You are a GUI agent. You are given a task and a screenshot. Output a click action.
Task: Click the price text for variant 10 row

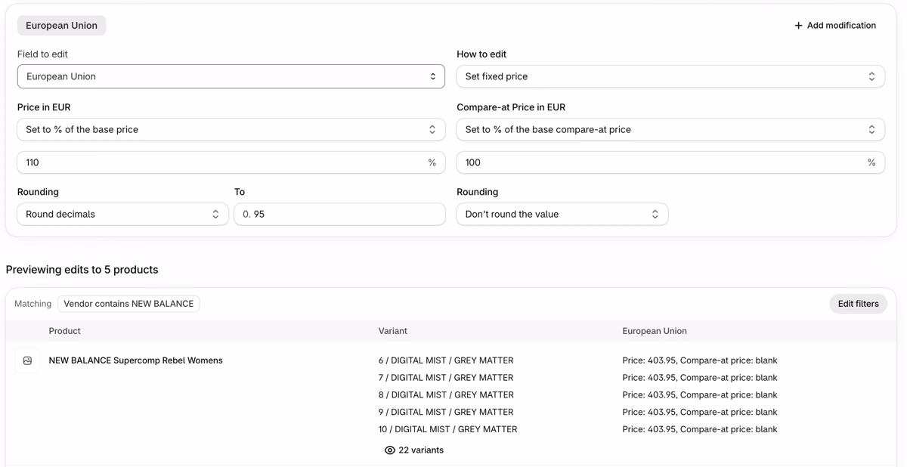[700, 429]
